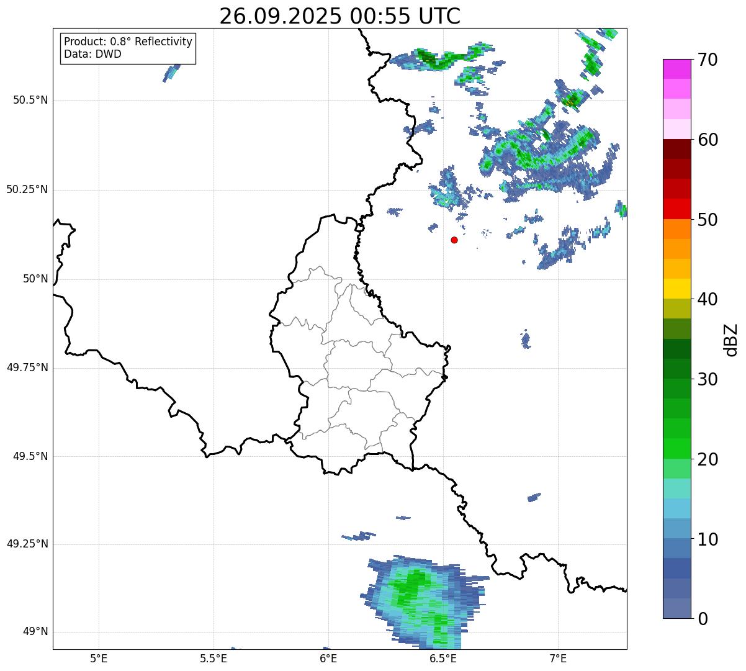Click the 'Product: 0.8° Reflectivity' legend text
This screenshot has height=671, width=746.
coord(128,42)
